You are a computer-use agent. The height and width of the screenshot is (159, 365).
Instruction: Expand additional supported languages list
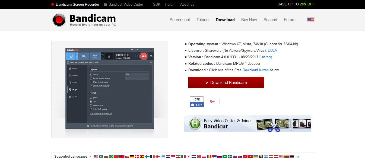coord(297,156)
